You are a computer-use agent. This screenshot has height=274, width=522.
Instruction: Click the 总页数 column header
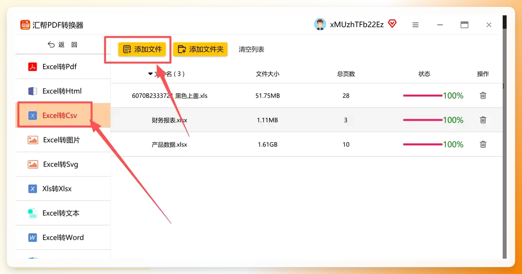[346, 74]
